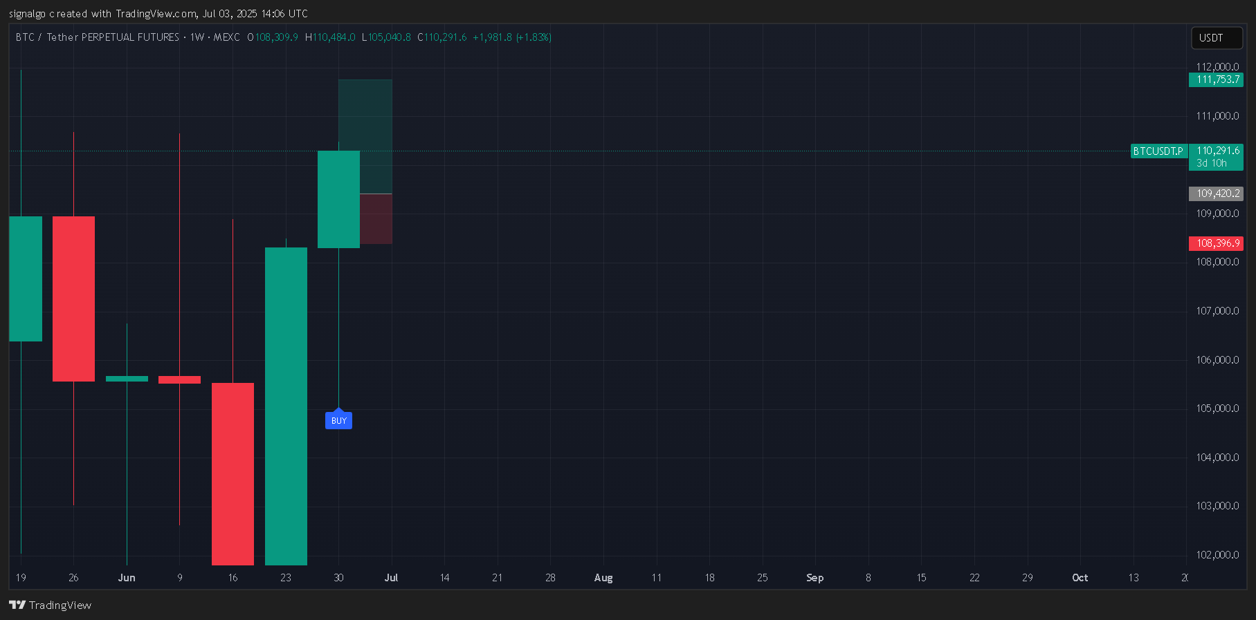
Task: Click the 1W interval in chart legend
Action: coord(197,37)
